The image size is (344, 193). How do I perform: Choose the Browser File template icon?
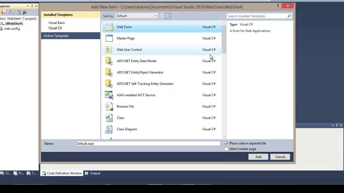[x=109, y=106]
